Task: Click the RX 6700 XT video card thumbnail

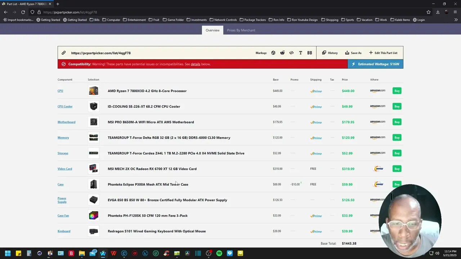Action: [93, 169]
